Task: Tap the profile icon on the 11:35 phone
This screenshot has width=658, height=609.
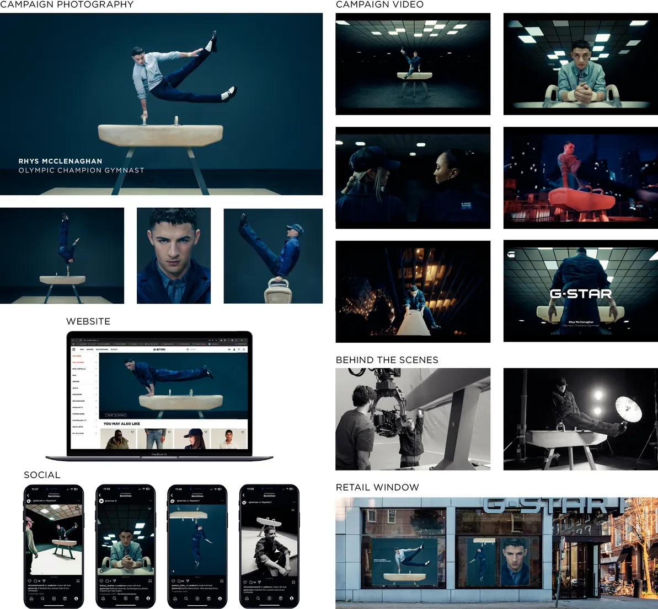Action: tap(148, 599)
